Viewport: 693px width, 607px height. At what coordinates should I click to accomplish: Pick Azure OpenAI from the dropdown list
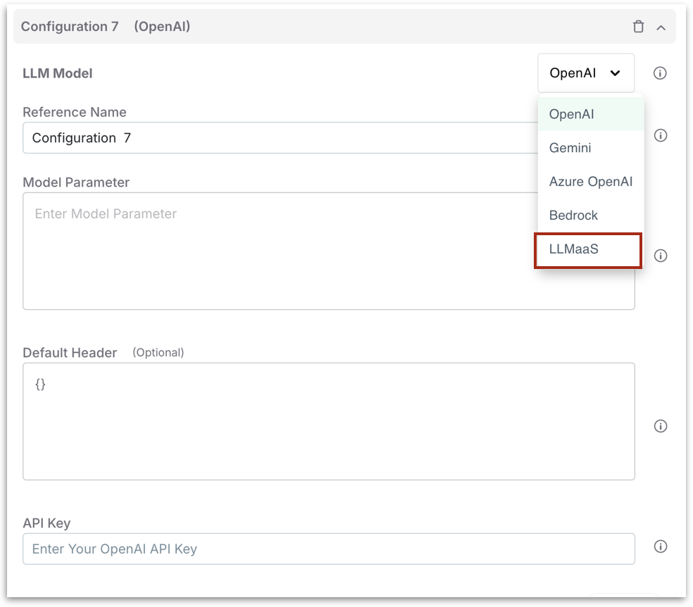point(590,182)
